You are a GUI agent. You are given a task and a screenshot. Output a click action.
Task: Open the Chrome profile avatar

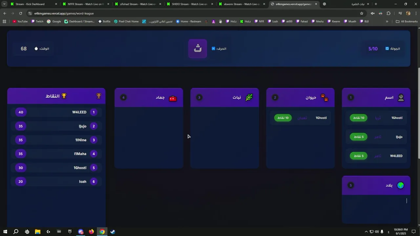408,13
